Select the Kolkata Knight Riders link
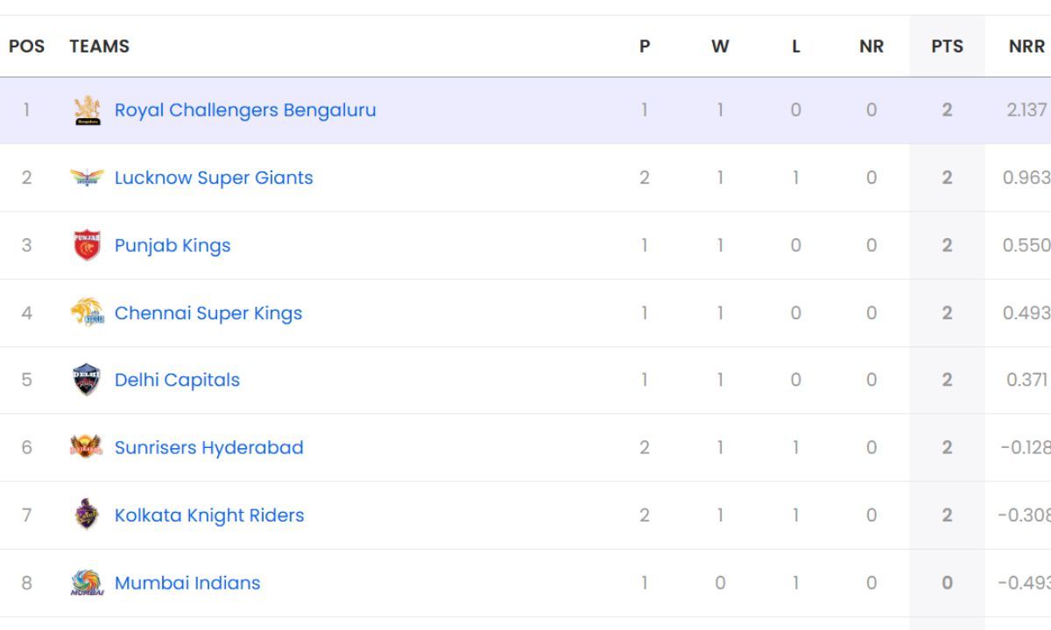 209,515
